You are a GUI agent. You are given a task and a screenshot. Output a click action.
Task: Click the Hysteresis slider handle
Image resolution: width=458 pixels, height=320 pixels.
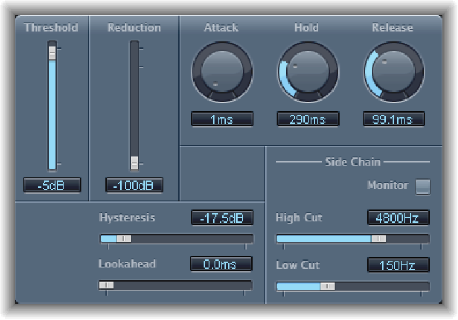point(124,239)
